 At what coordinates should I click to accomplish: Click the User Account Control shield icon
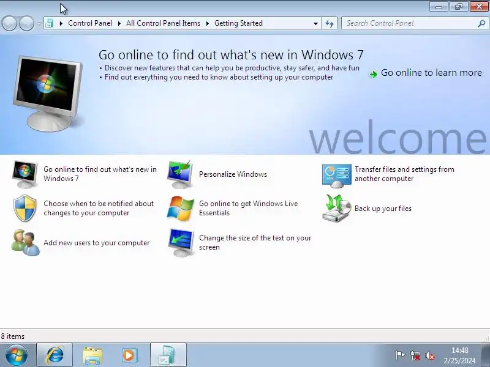(x=25, y=208)
